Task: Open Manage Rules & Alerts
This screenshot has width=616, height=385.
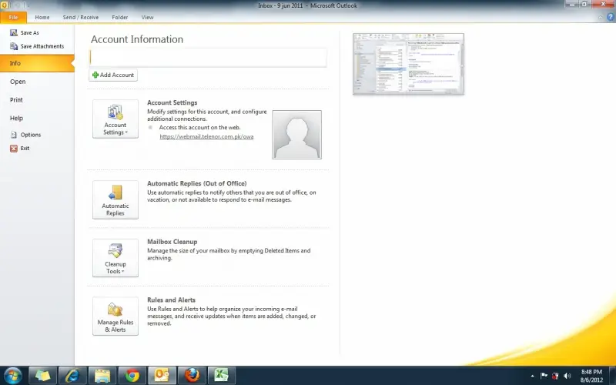Action: (115, 316)
